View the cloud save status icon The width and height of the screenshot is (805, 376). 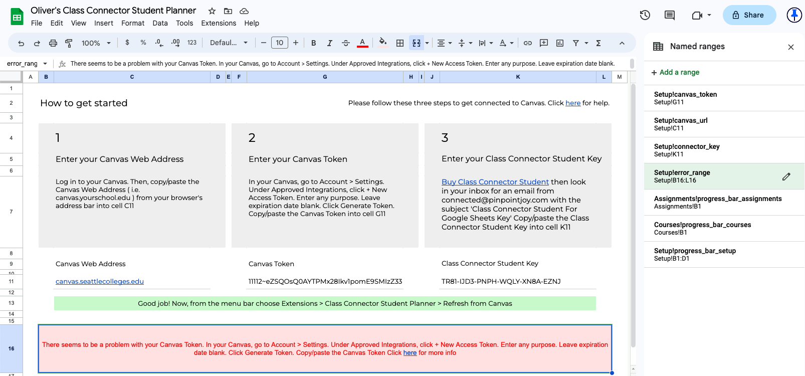click(244, 11)
